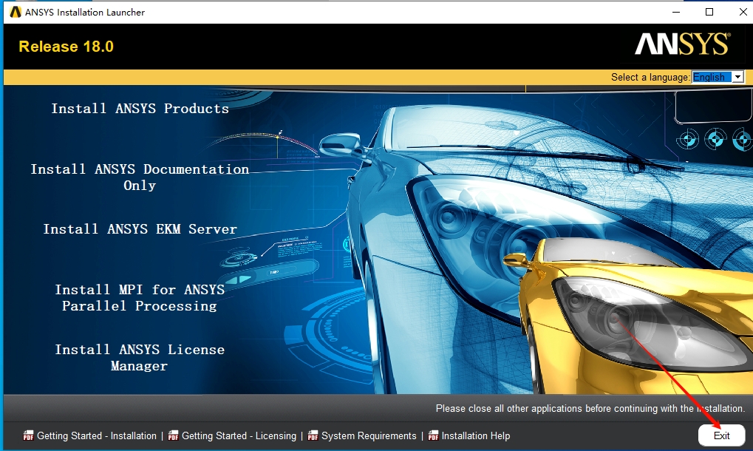Click Install MPI for ANSYS Parallel Processing
Screen dimensions: 753x451
139,297
